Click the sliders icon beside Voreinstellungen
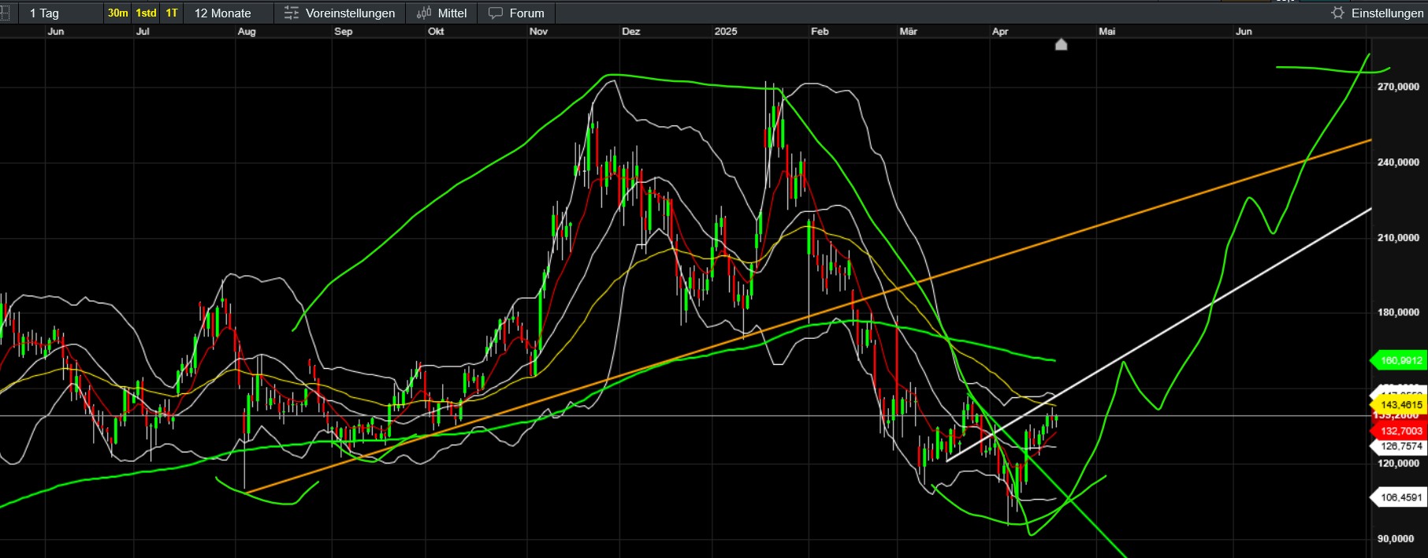This screenshot has width=1428, height=558. tap(292, 13)
